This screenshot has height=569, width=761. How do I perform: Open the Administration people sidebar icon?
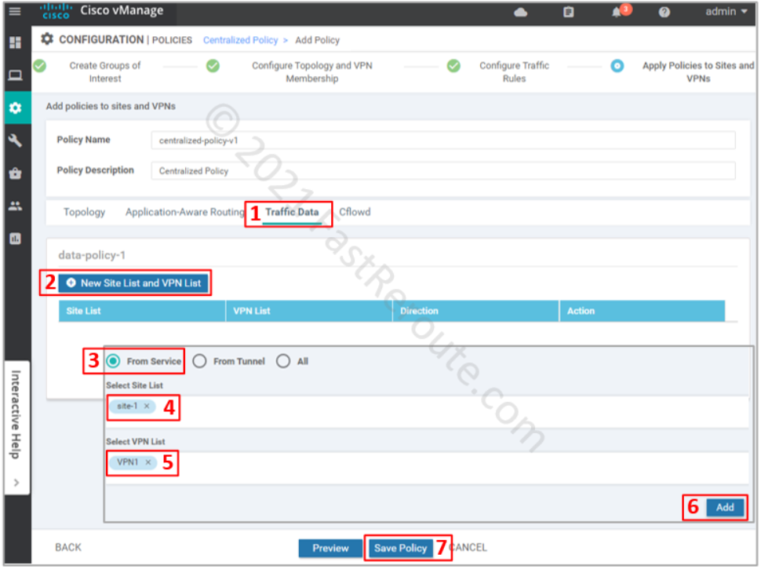click(x=15, y=206)
